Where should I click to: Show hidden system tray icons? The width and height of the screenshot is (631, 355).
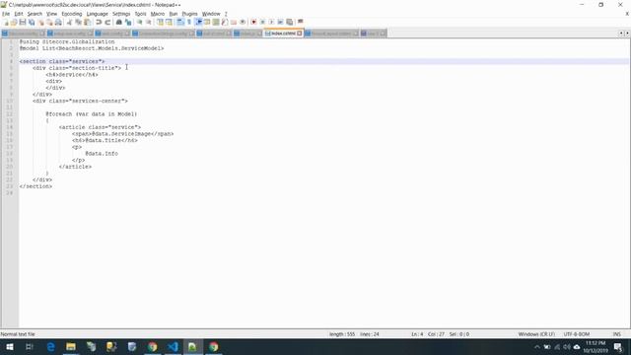click(x=536, y=347)
